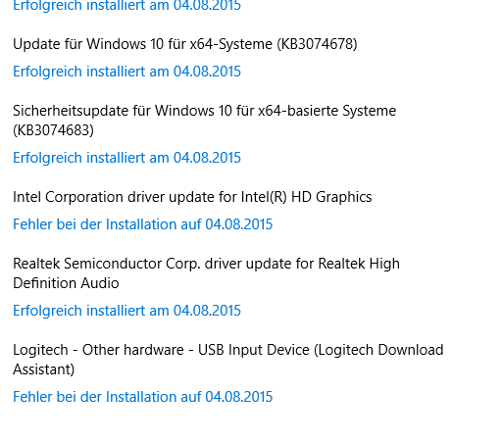The image size is (502, 442).
Task: Click the Definition Audio text line
Action: click(66, 283)
